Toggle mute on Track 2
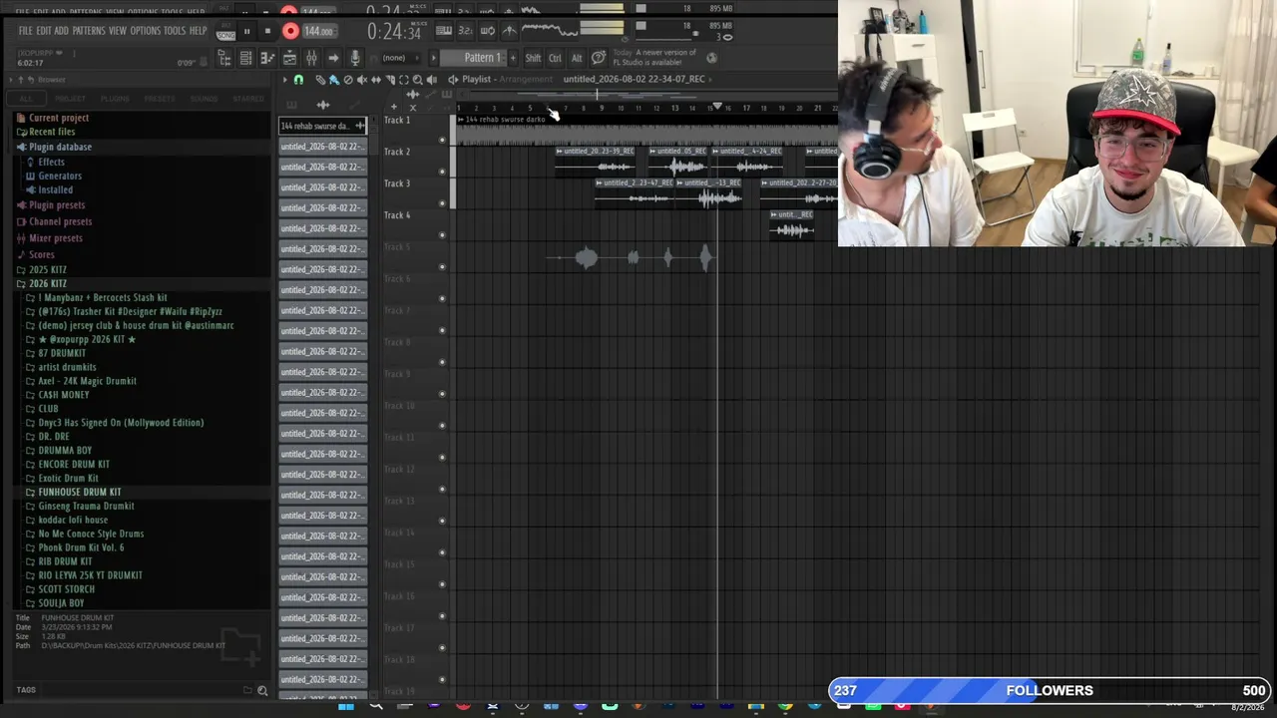 click(442, 172)
